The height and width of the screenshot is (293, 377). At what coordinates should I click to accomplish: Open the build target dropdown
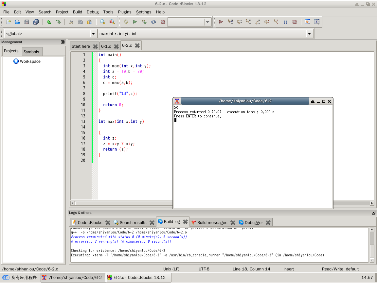(207, 22)
